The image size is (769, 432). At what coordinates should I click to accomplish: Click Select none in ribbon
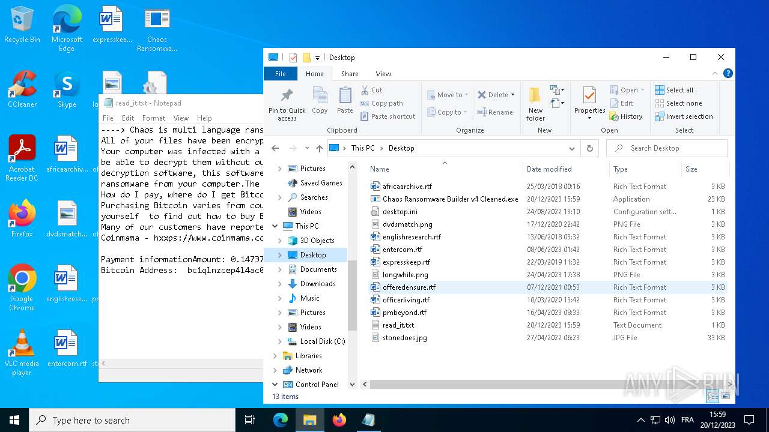[678, 103]
